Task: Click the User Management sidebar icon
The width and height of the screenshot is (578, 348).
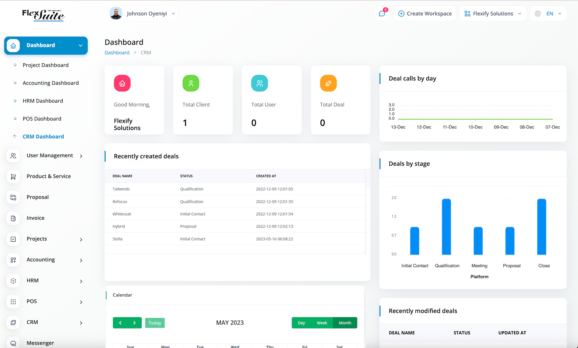Action: 13,156
